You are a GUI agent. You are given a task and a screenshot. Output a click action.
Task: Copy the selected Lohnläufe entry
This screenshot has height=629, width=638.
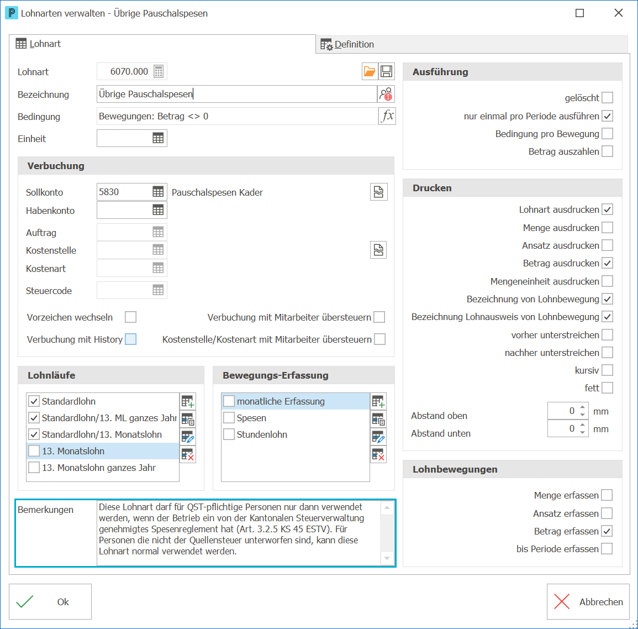coord(188,419)
